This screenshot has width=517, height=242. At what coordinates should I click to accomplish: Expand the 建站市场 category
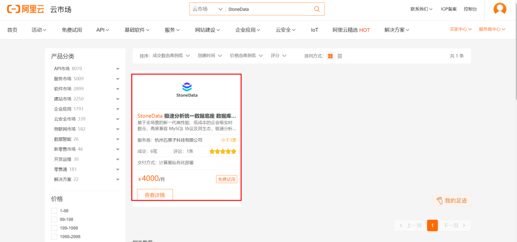pyautogui.click(x=118, y=99)
